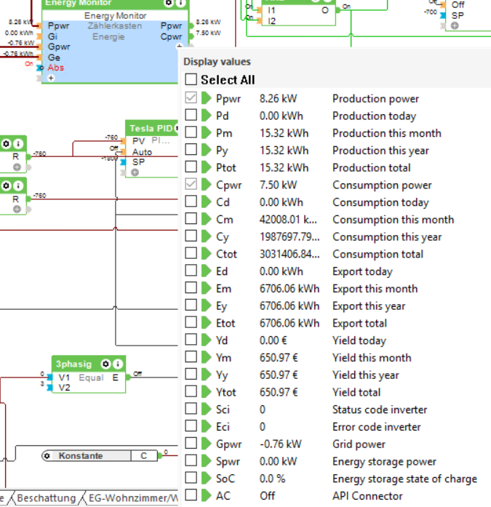Open settings gear on Energy Monitor header
The width and height of the screenshot is (491, 507).
(x=169, y=3)
